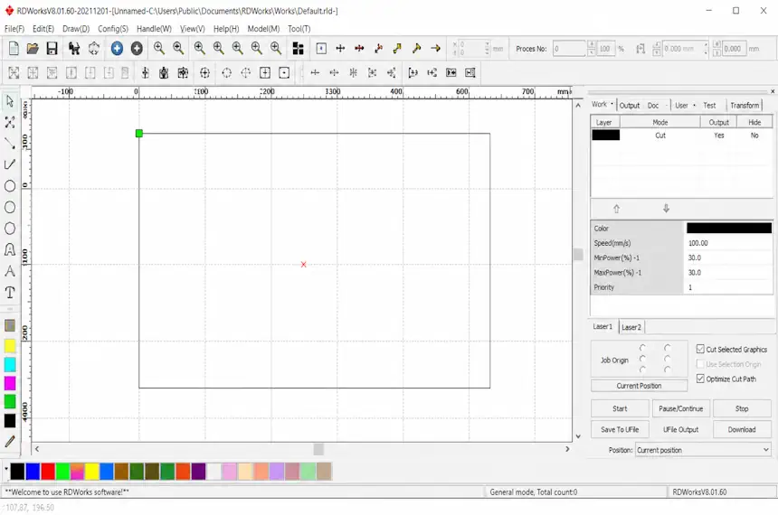
Task: Select top-left Job Origin radio button
Action: (642, 348)
